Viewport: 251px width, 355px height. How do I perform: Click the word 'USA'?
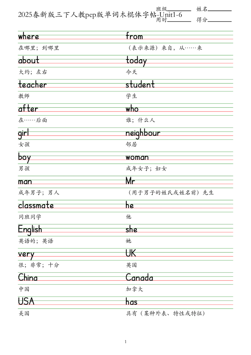tap(26, 302)
